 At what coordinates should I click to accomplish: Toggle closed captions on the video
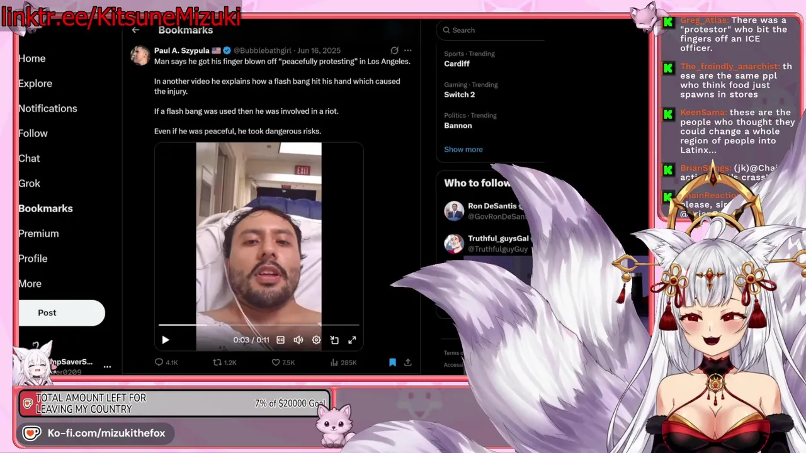[280, 340]
